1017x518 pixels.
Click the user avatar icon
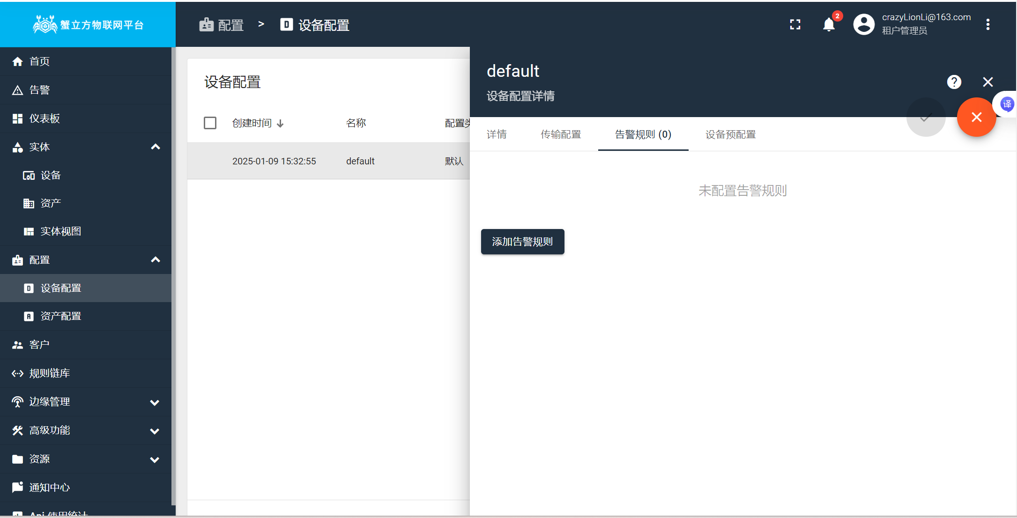coord(864,24)
